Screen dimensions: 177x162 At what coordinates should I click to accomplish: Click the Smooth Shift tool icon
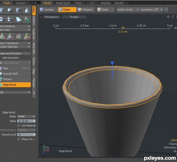[x=1, y=74]
